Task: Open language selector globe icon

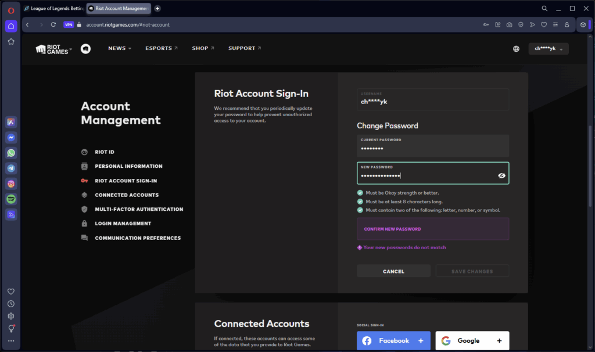Action: tap(516, 49)
